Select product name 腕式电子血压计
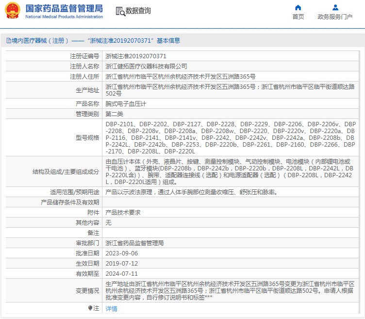This screenshot has width=365, height=319. [x=126, y=104]
